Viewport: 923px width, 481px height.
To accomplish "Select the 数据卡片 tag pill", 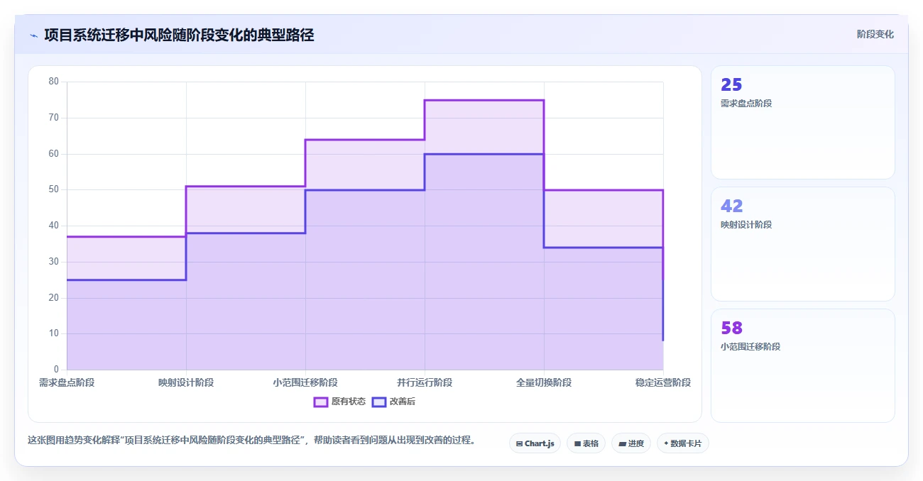I will pyautogui.click(x=682, y=443).
